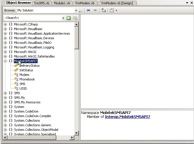Viewport: 194px width, 144px height.
Task: Select the Modem class icon
Action: pos(16,75)
